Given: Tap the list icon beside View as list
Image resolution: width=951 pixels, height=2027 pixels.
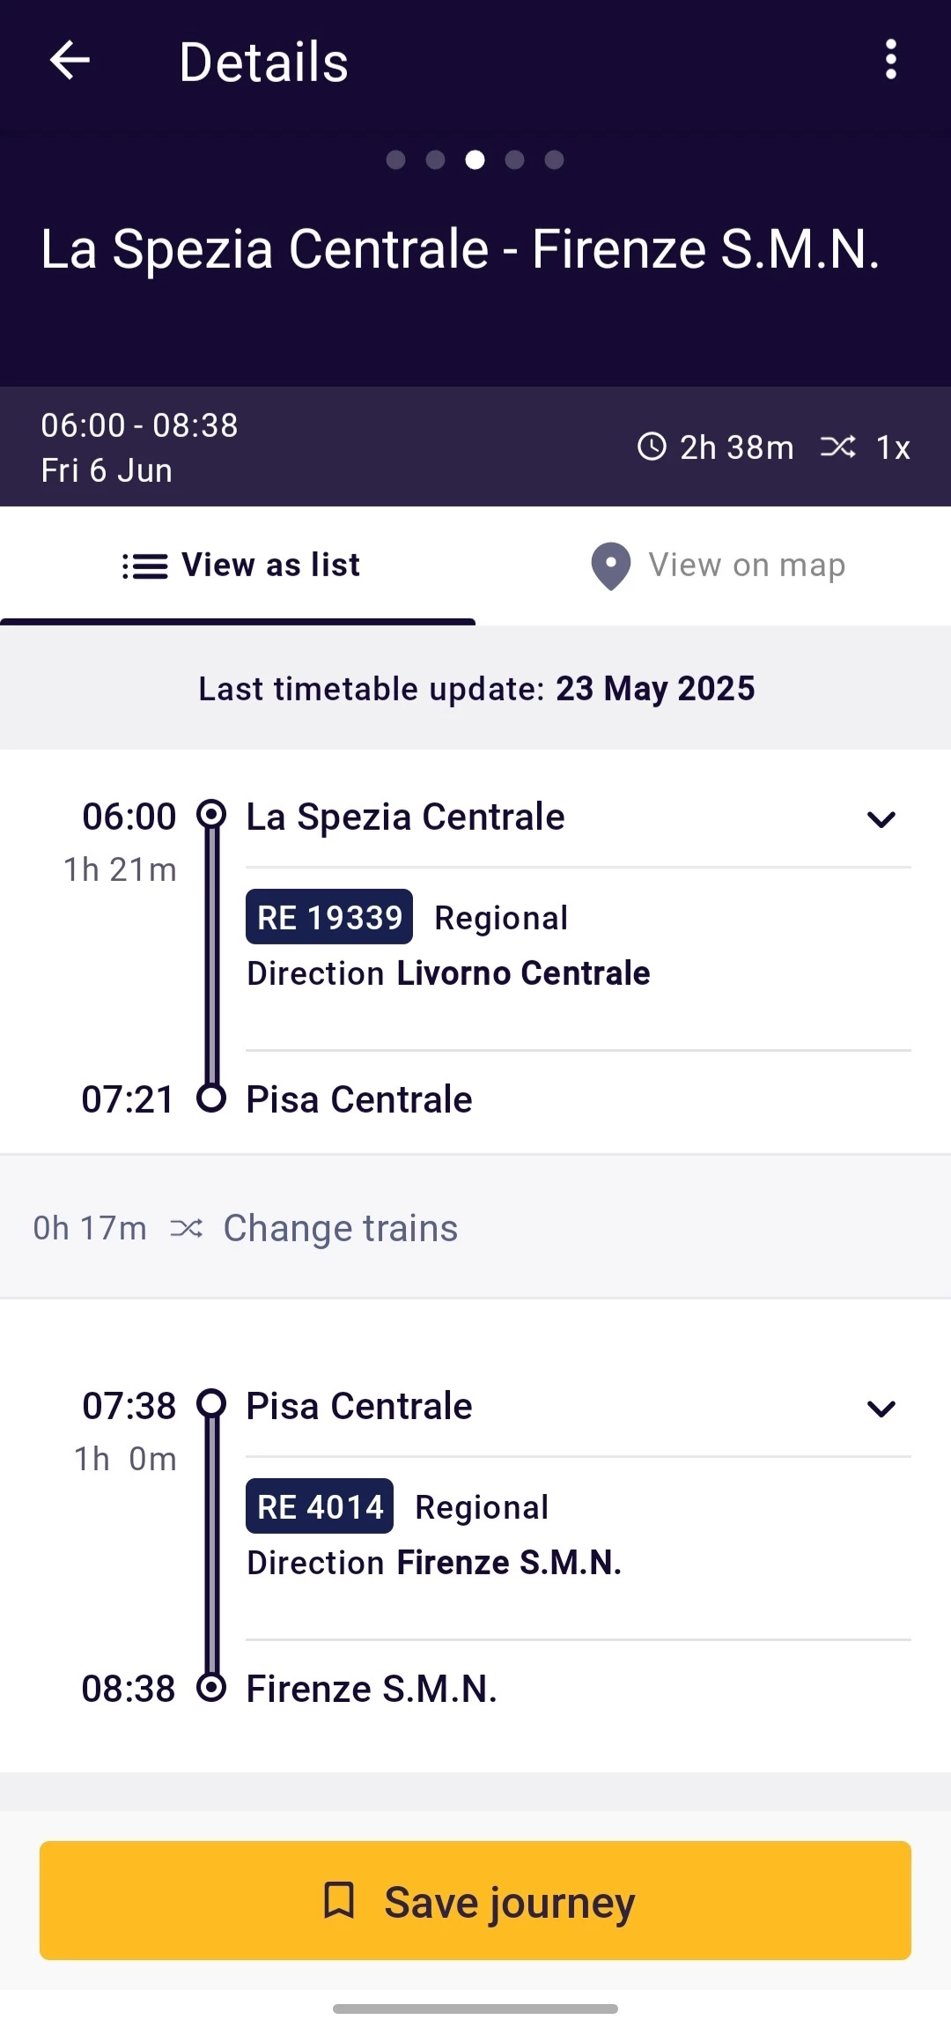Looking at the screenshot, I should point(145,566).
